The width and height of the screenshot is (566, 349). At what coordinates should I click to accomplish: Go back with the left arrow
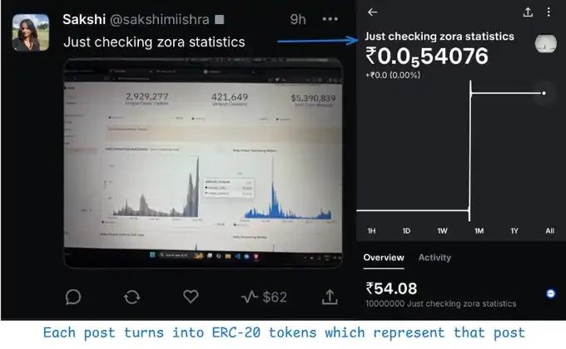coord(372,12)
